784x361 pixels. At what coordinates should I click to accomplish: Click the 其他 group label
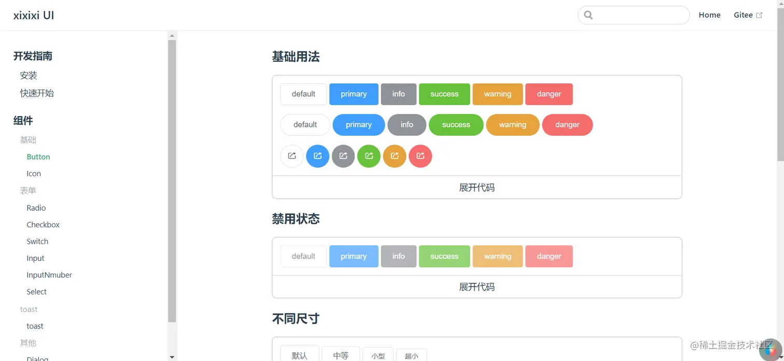point(28,343)
